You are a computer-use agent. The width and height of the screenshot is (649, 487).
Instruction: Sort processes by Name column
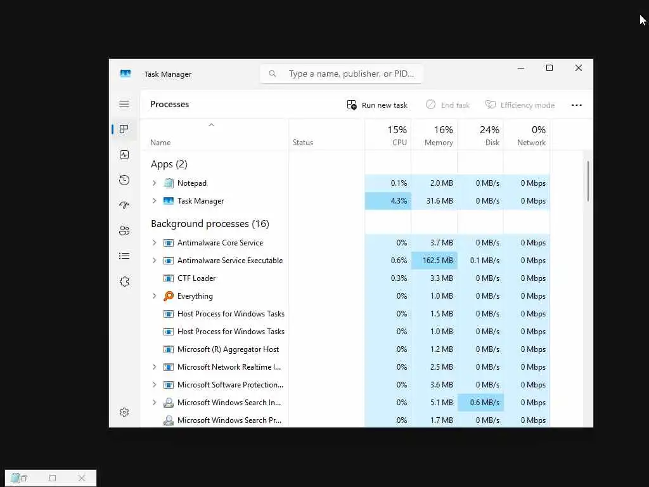160,143
